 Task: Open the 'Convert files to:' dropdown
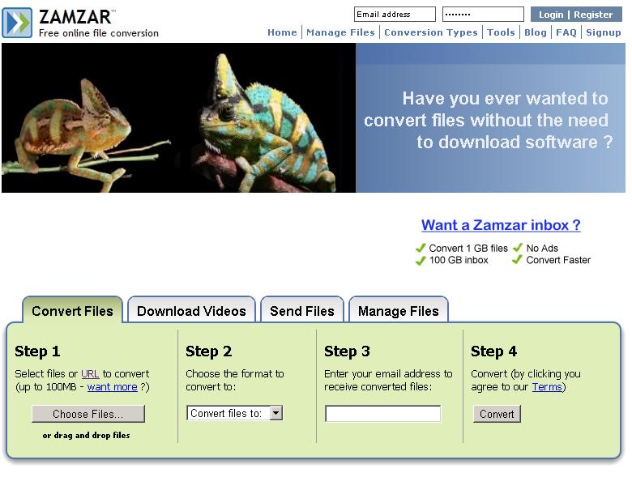235,413
